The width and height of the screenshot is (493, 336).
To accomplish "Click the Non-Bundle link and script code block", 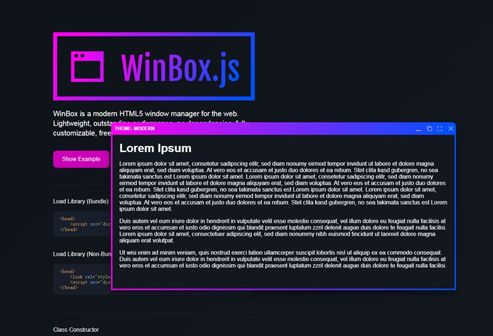I will pyautogui.click(x=81, y=279).
